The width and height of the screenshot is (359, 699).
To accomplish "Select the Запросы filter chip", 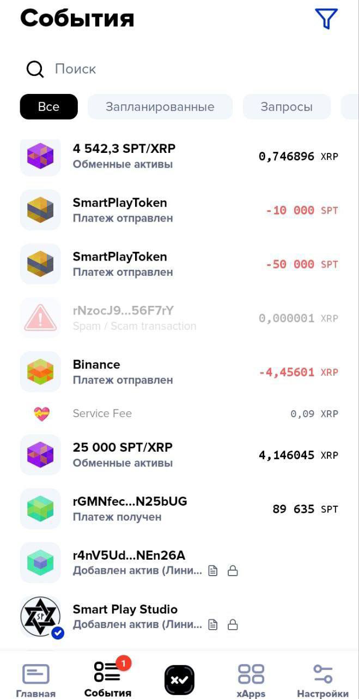I will click(x=287, y=107).
